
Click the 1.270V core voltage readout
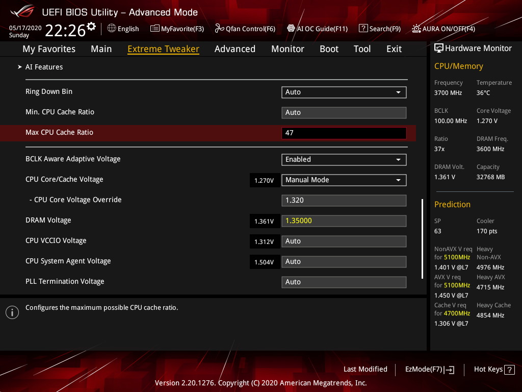[265, 180]
